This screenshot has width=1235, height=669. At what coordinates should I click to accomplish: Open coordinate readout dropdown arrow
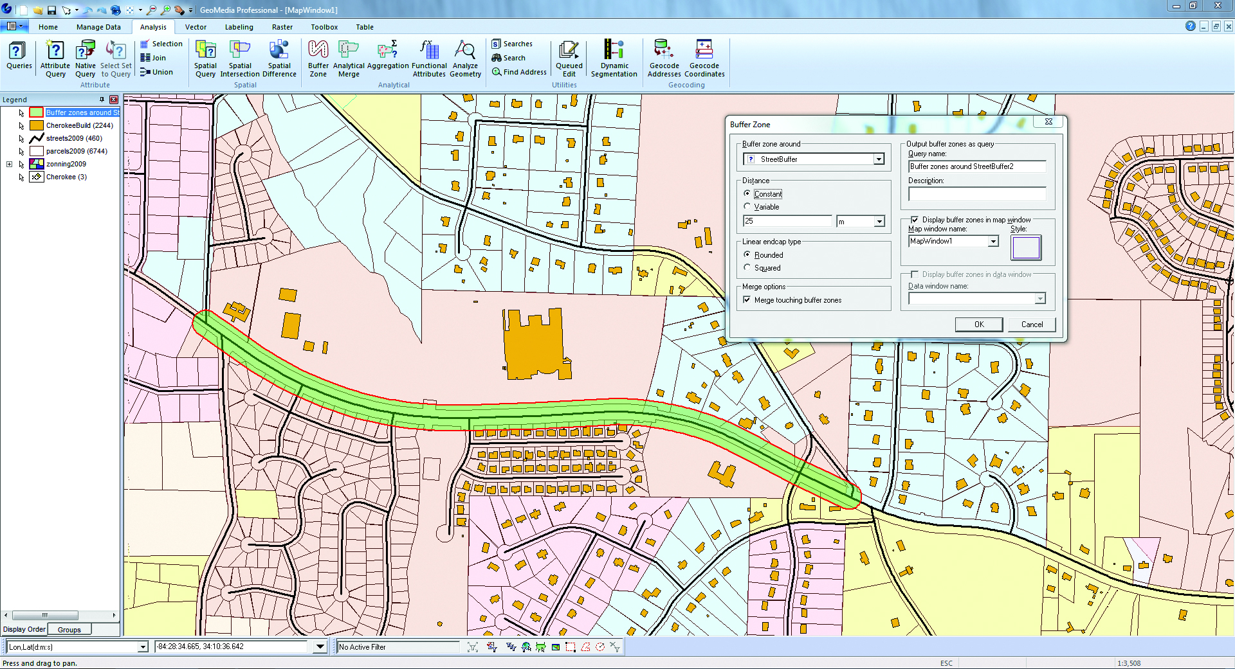320,647
